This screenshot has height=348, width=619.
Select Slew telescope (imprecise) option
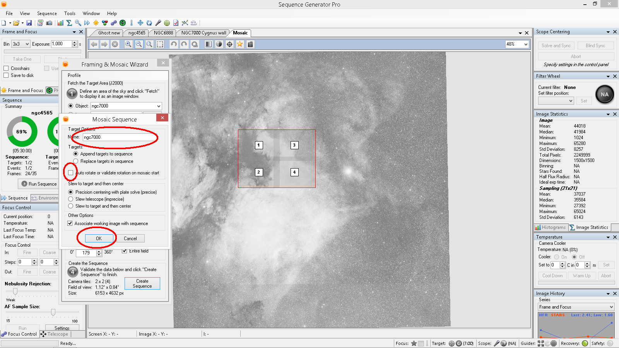click(x=70, y=199)
